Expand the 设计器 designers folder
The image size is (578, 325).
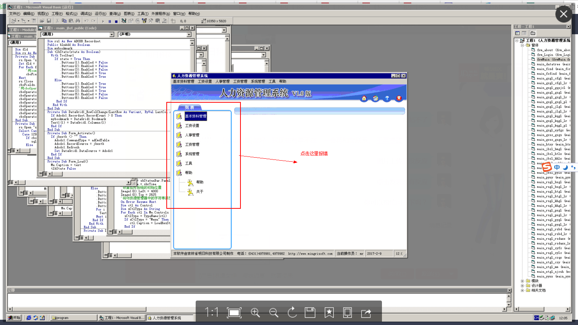coord(522,286)
